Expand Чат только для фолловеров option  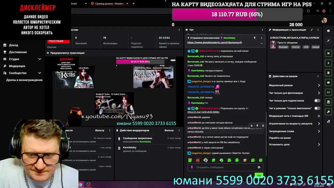pyautogui.click(x=294, y=93)
